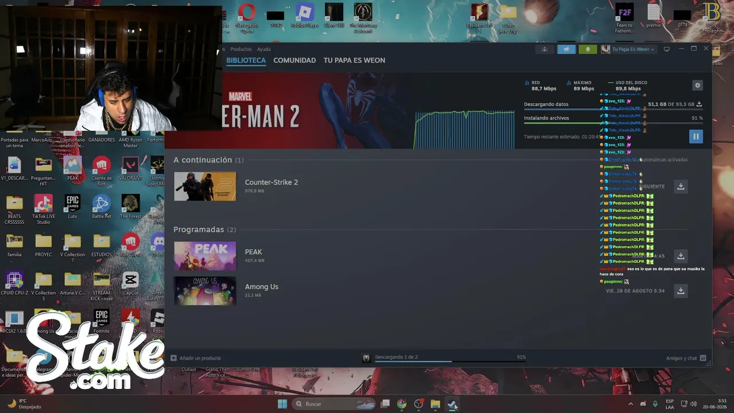Open the Fortnite desktop shortcut
Viewport: 734px width, 413px height.
(101, 321)
